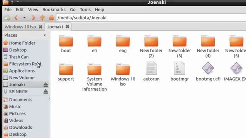Viewport: 246px width, 138px height.
Task: Open the File menu
Action: [x=8, y=10]
